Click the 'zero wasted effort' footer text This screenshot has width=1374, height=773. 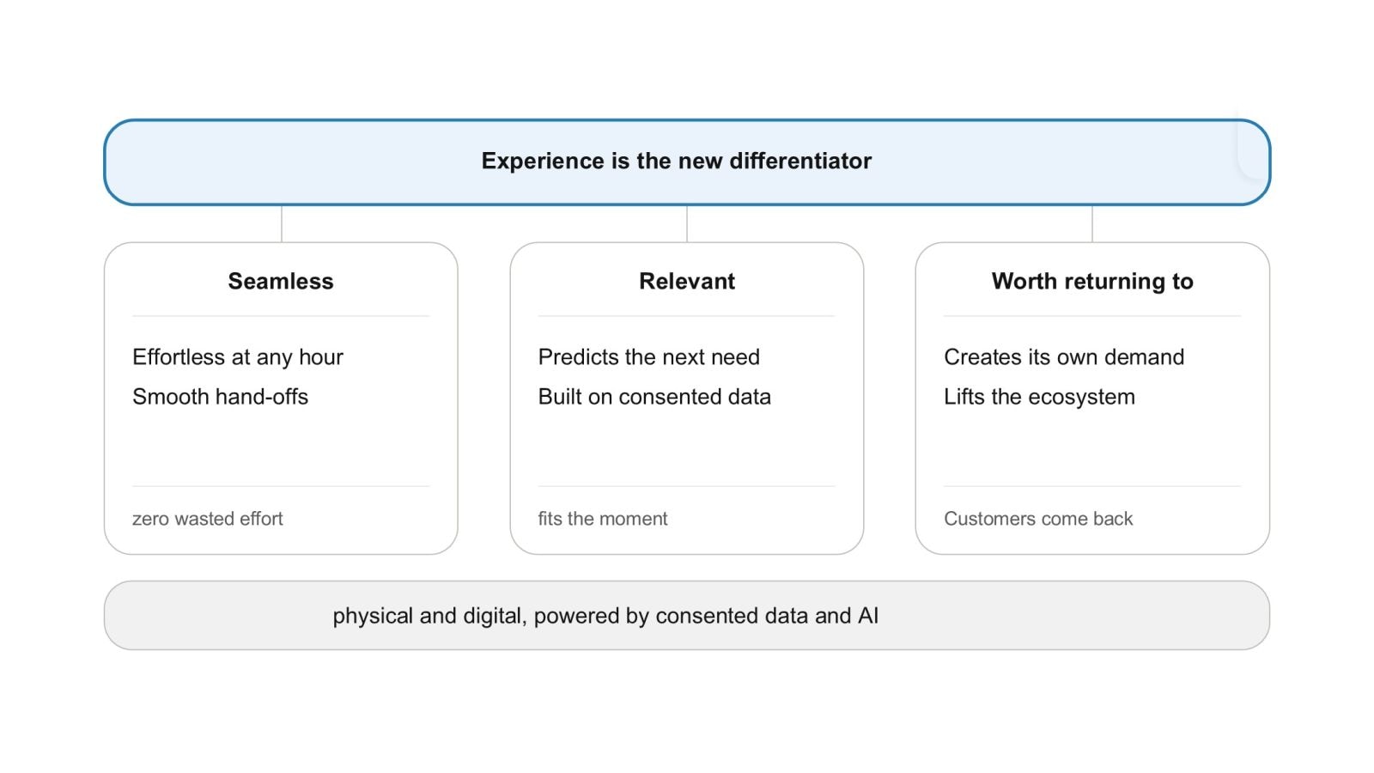click(x=207, y=519)
